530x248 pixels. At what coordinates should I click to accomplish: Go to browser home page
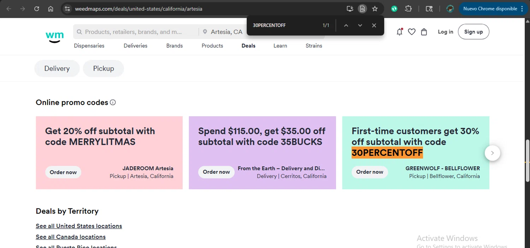pyautogui.click(x=51, y=9)
